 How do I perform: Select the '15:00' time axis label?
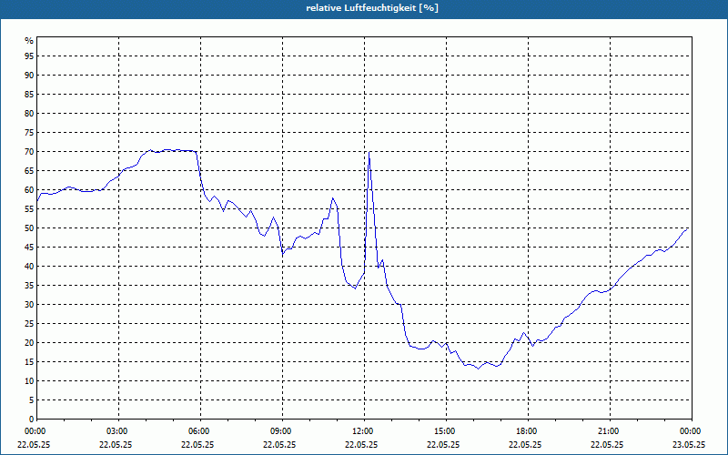(444, 431)
